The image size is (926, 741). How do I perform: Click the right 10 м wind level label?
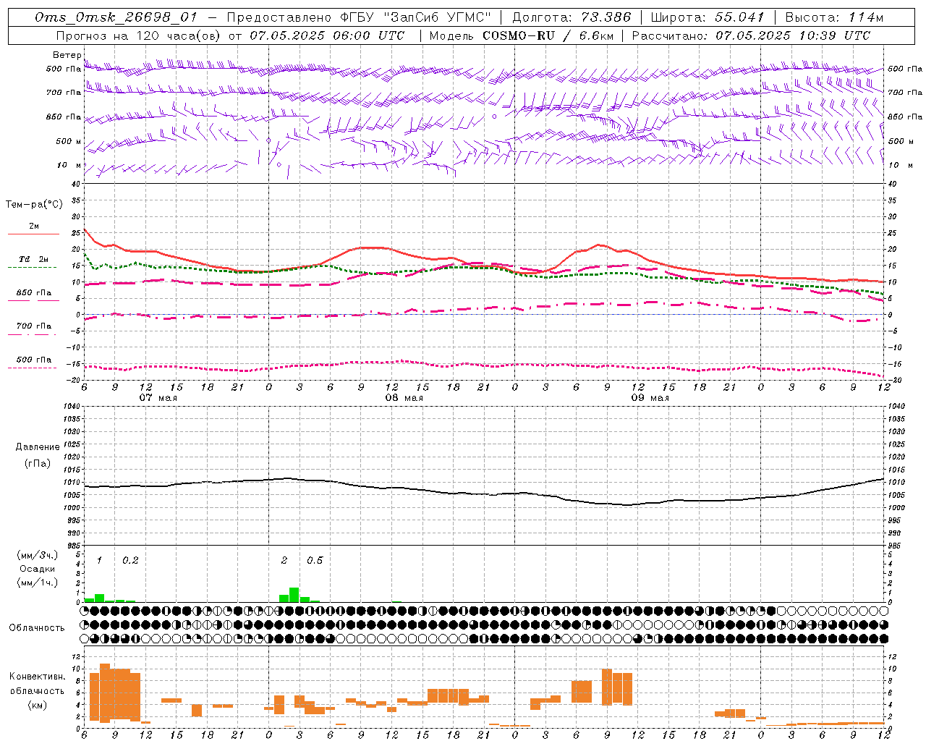tap(899, 165)
